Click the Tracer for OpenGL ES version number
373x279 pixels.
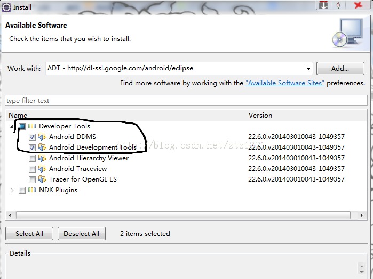pyautogui.click(x=296, y=179)
